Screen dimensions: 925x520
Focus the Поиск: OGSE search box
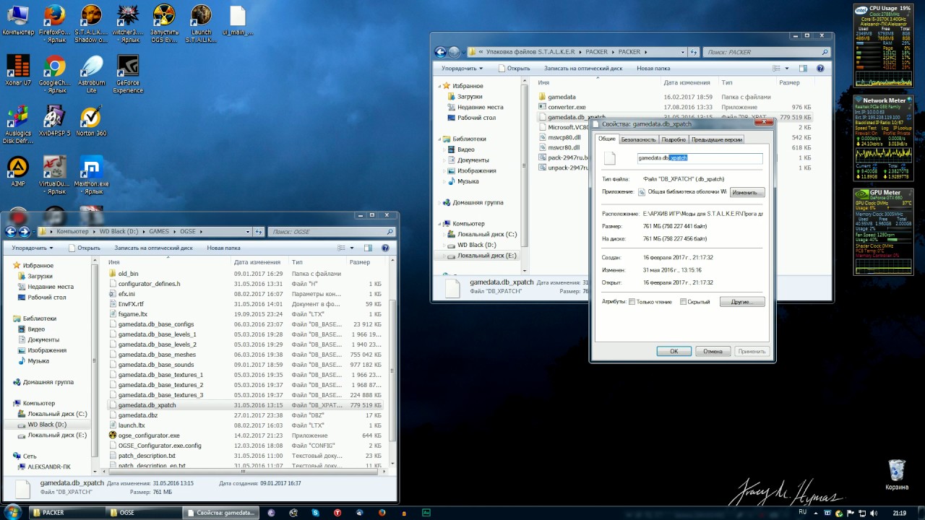coord(332,232)
